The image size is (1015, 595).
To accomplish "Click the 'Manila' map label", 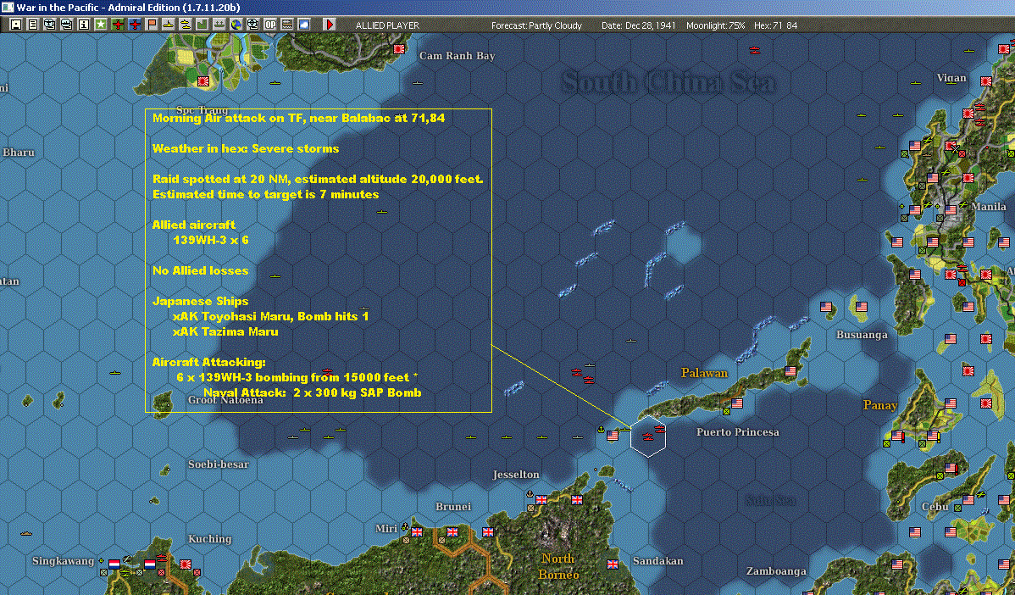I will pyautogui.click(x=989, y=207).
